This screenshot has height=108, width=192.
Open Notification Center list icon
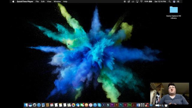[x=178, y=1]
